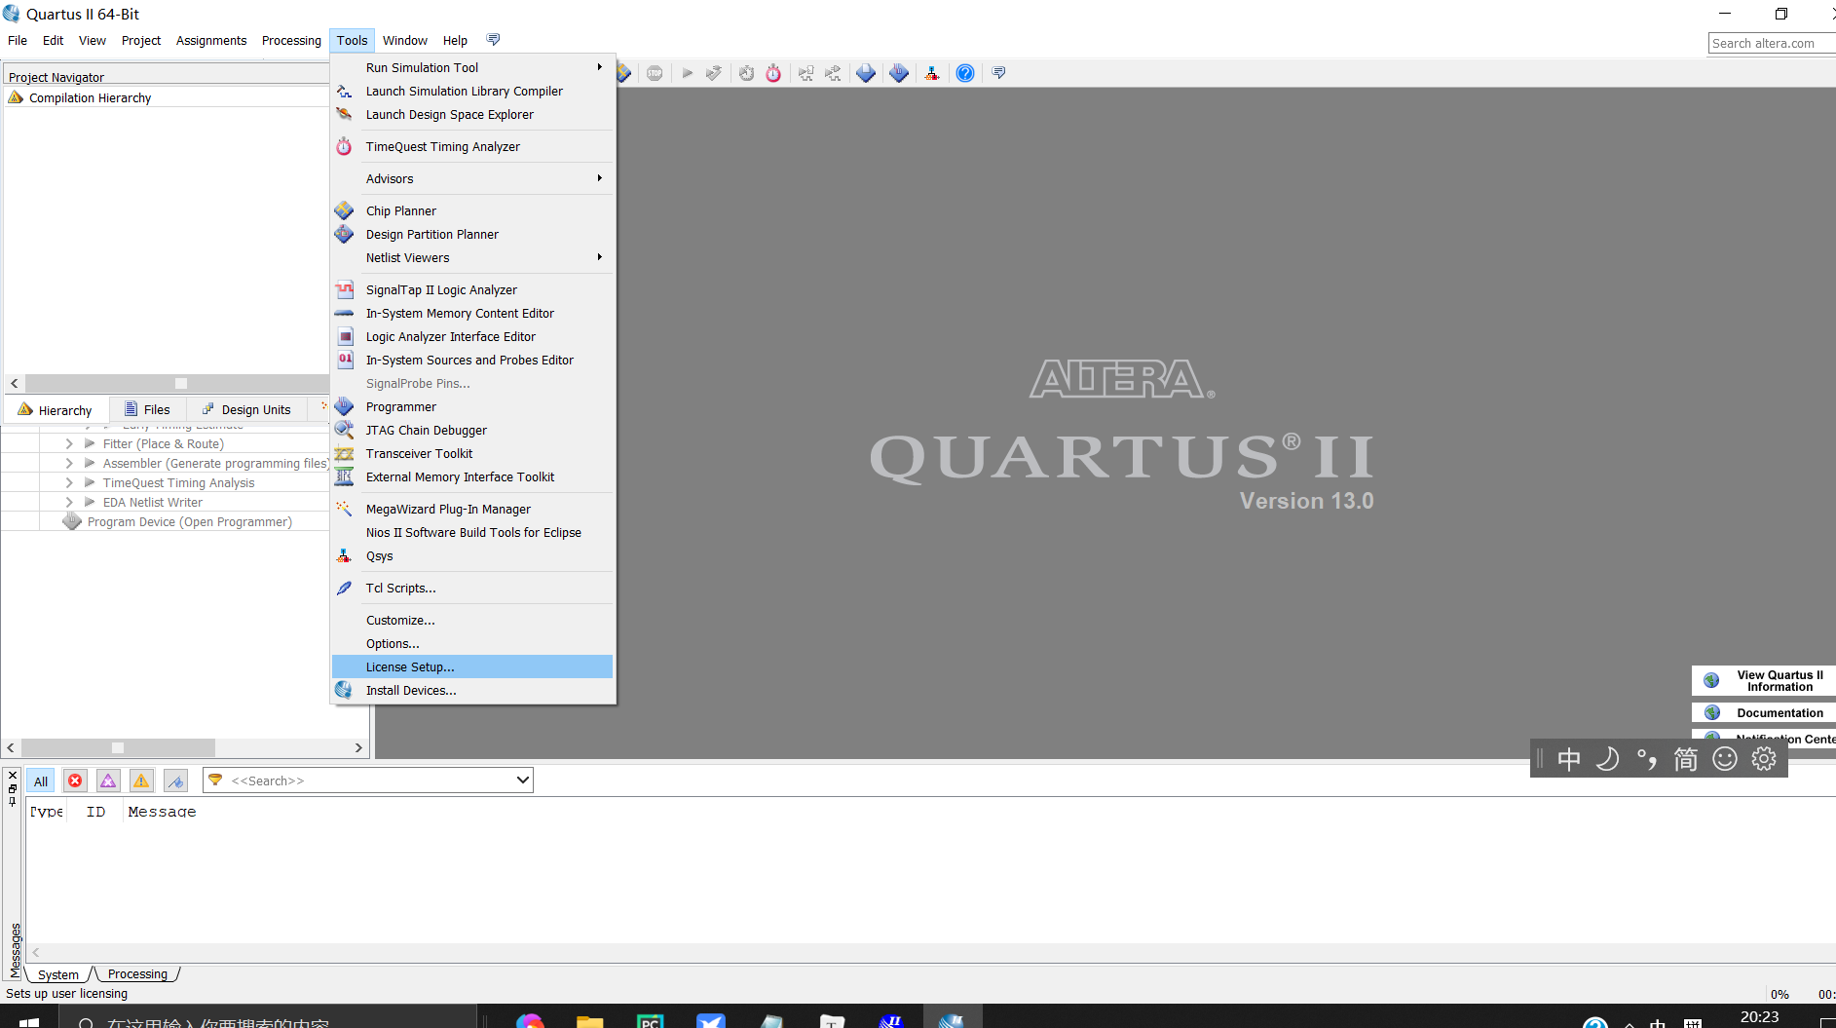1836x1028 pixels.
Task: Open Transceiver Toolkit menu entry
Action: (x=472, y=454)
